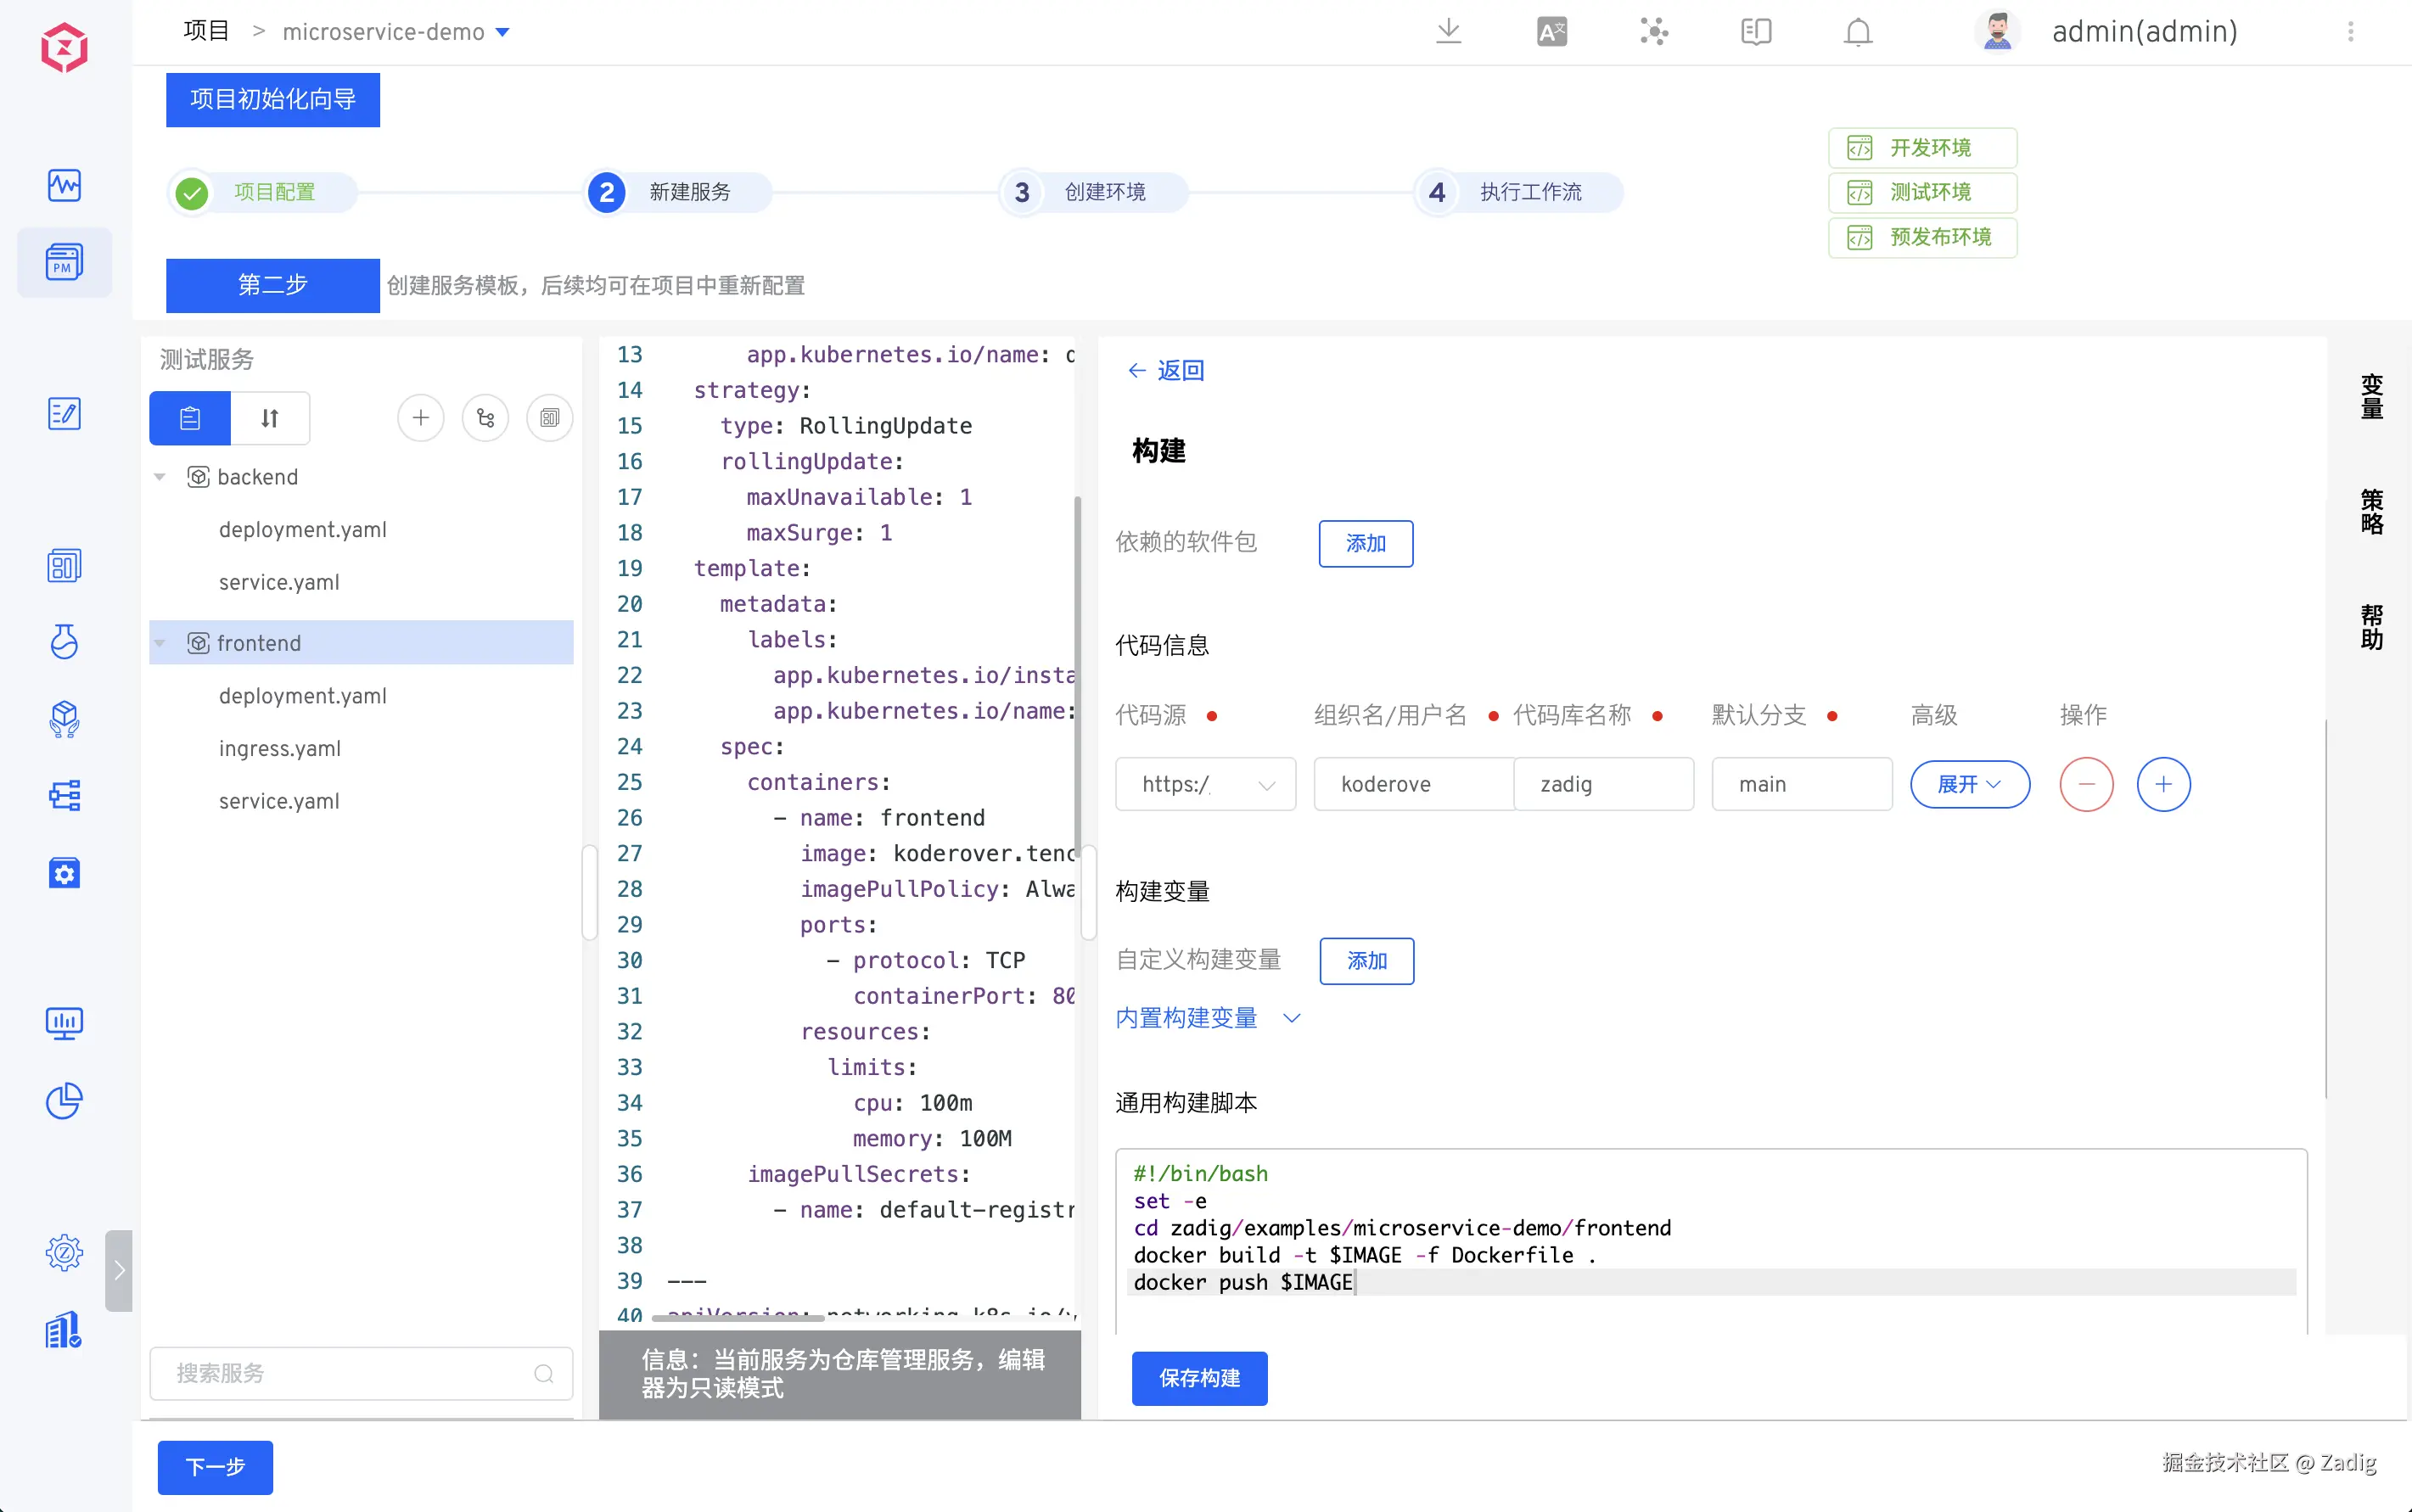This screenshot has height=1512, width=2412.
Task: Open the documentation book icon
Action: click(x=1755, y=32)
